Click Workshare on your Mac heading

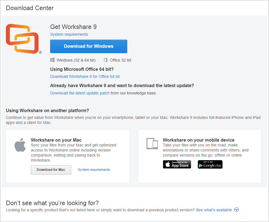(56, 140)
